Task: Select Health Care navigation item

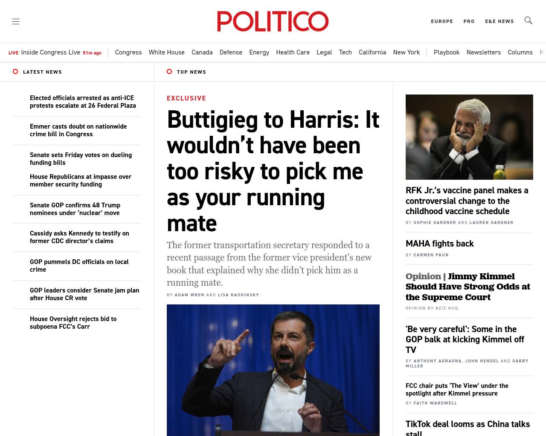Action: pos(293,52)
